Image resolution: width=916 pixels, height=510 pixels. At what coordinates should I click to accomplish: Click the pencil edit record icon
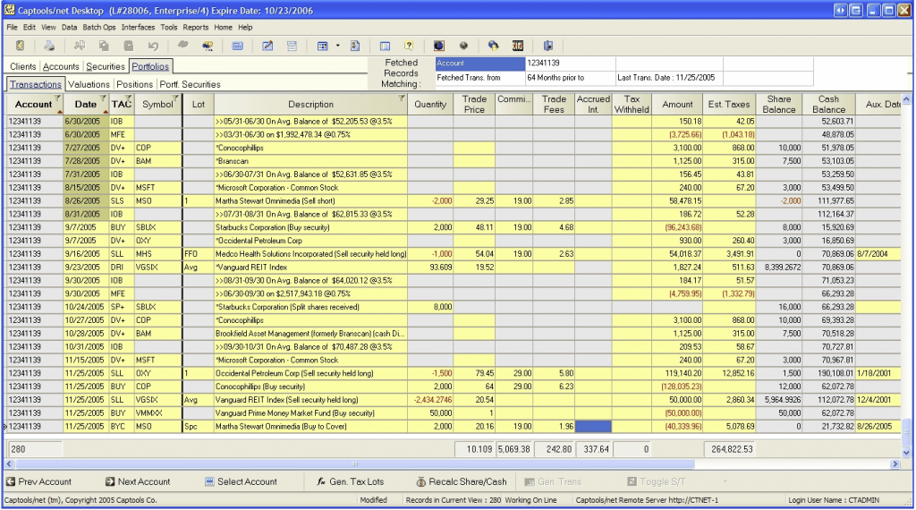coord(267,46)
